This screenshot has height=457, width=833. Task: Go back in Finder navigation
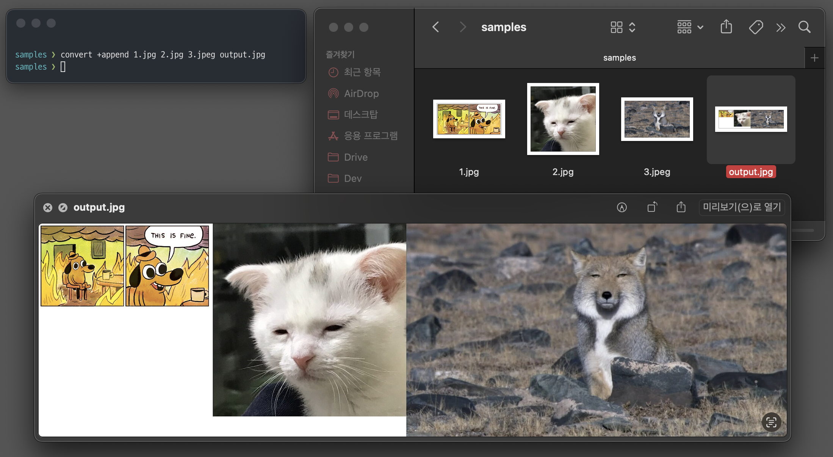tap(436, 27)
